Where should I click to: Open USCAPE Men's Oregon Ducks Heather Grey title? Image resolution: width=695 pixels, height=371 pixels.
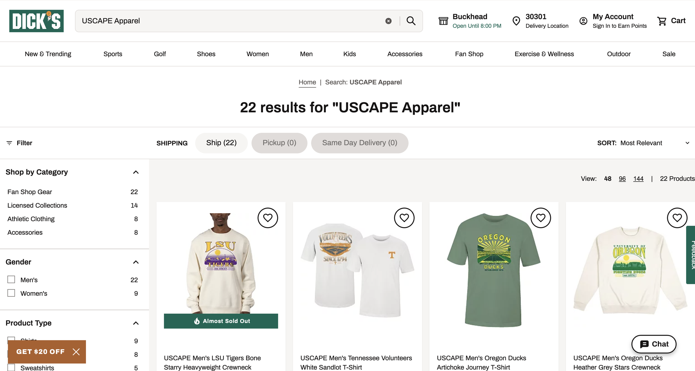point(618,363)
